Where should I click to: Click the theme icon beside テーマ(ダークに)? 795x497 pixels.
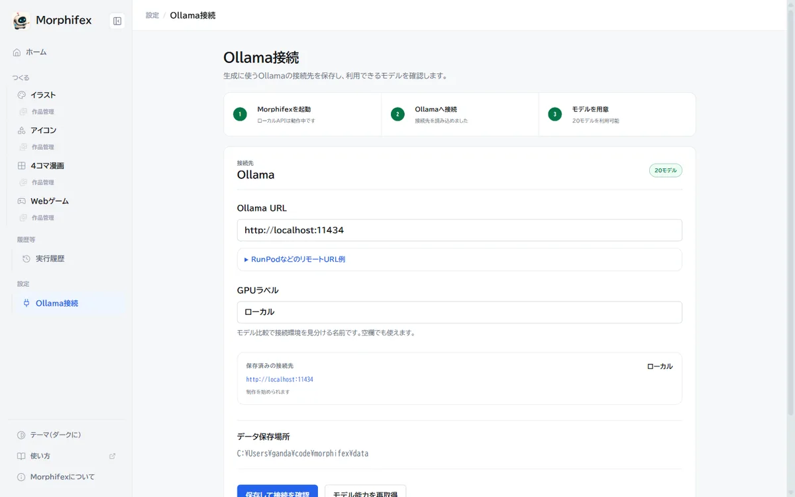click(21, 435)
